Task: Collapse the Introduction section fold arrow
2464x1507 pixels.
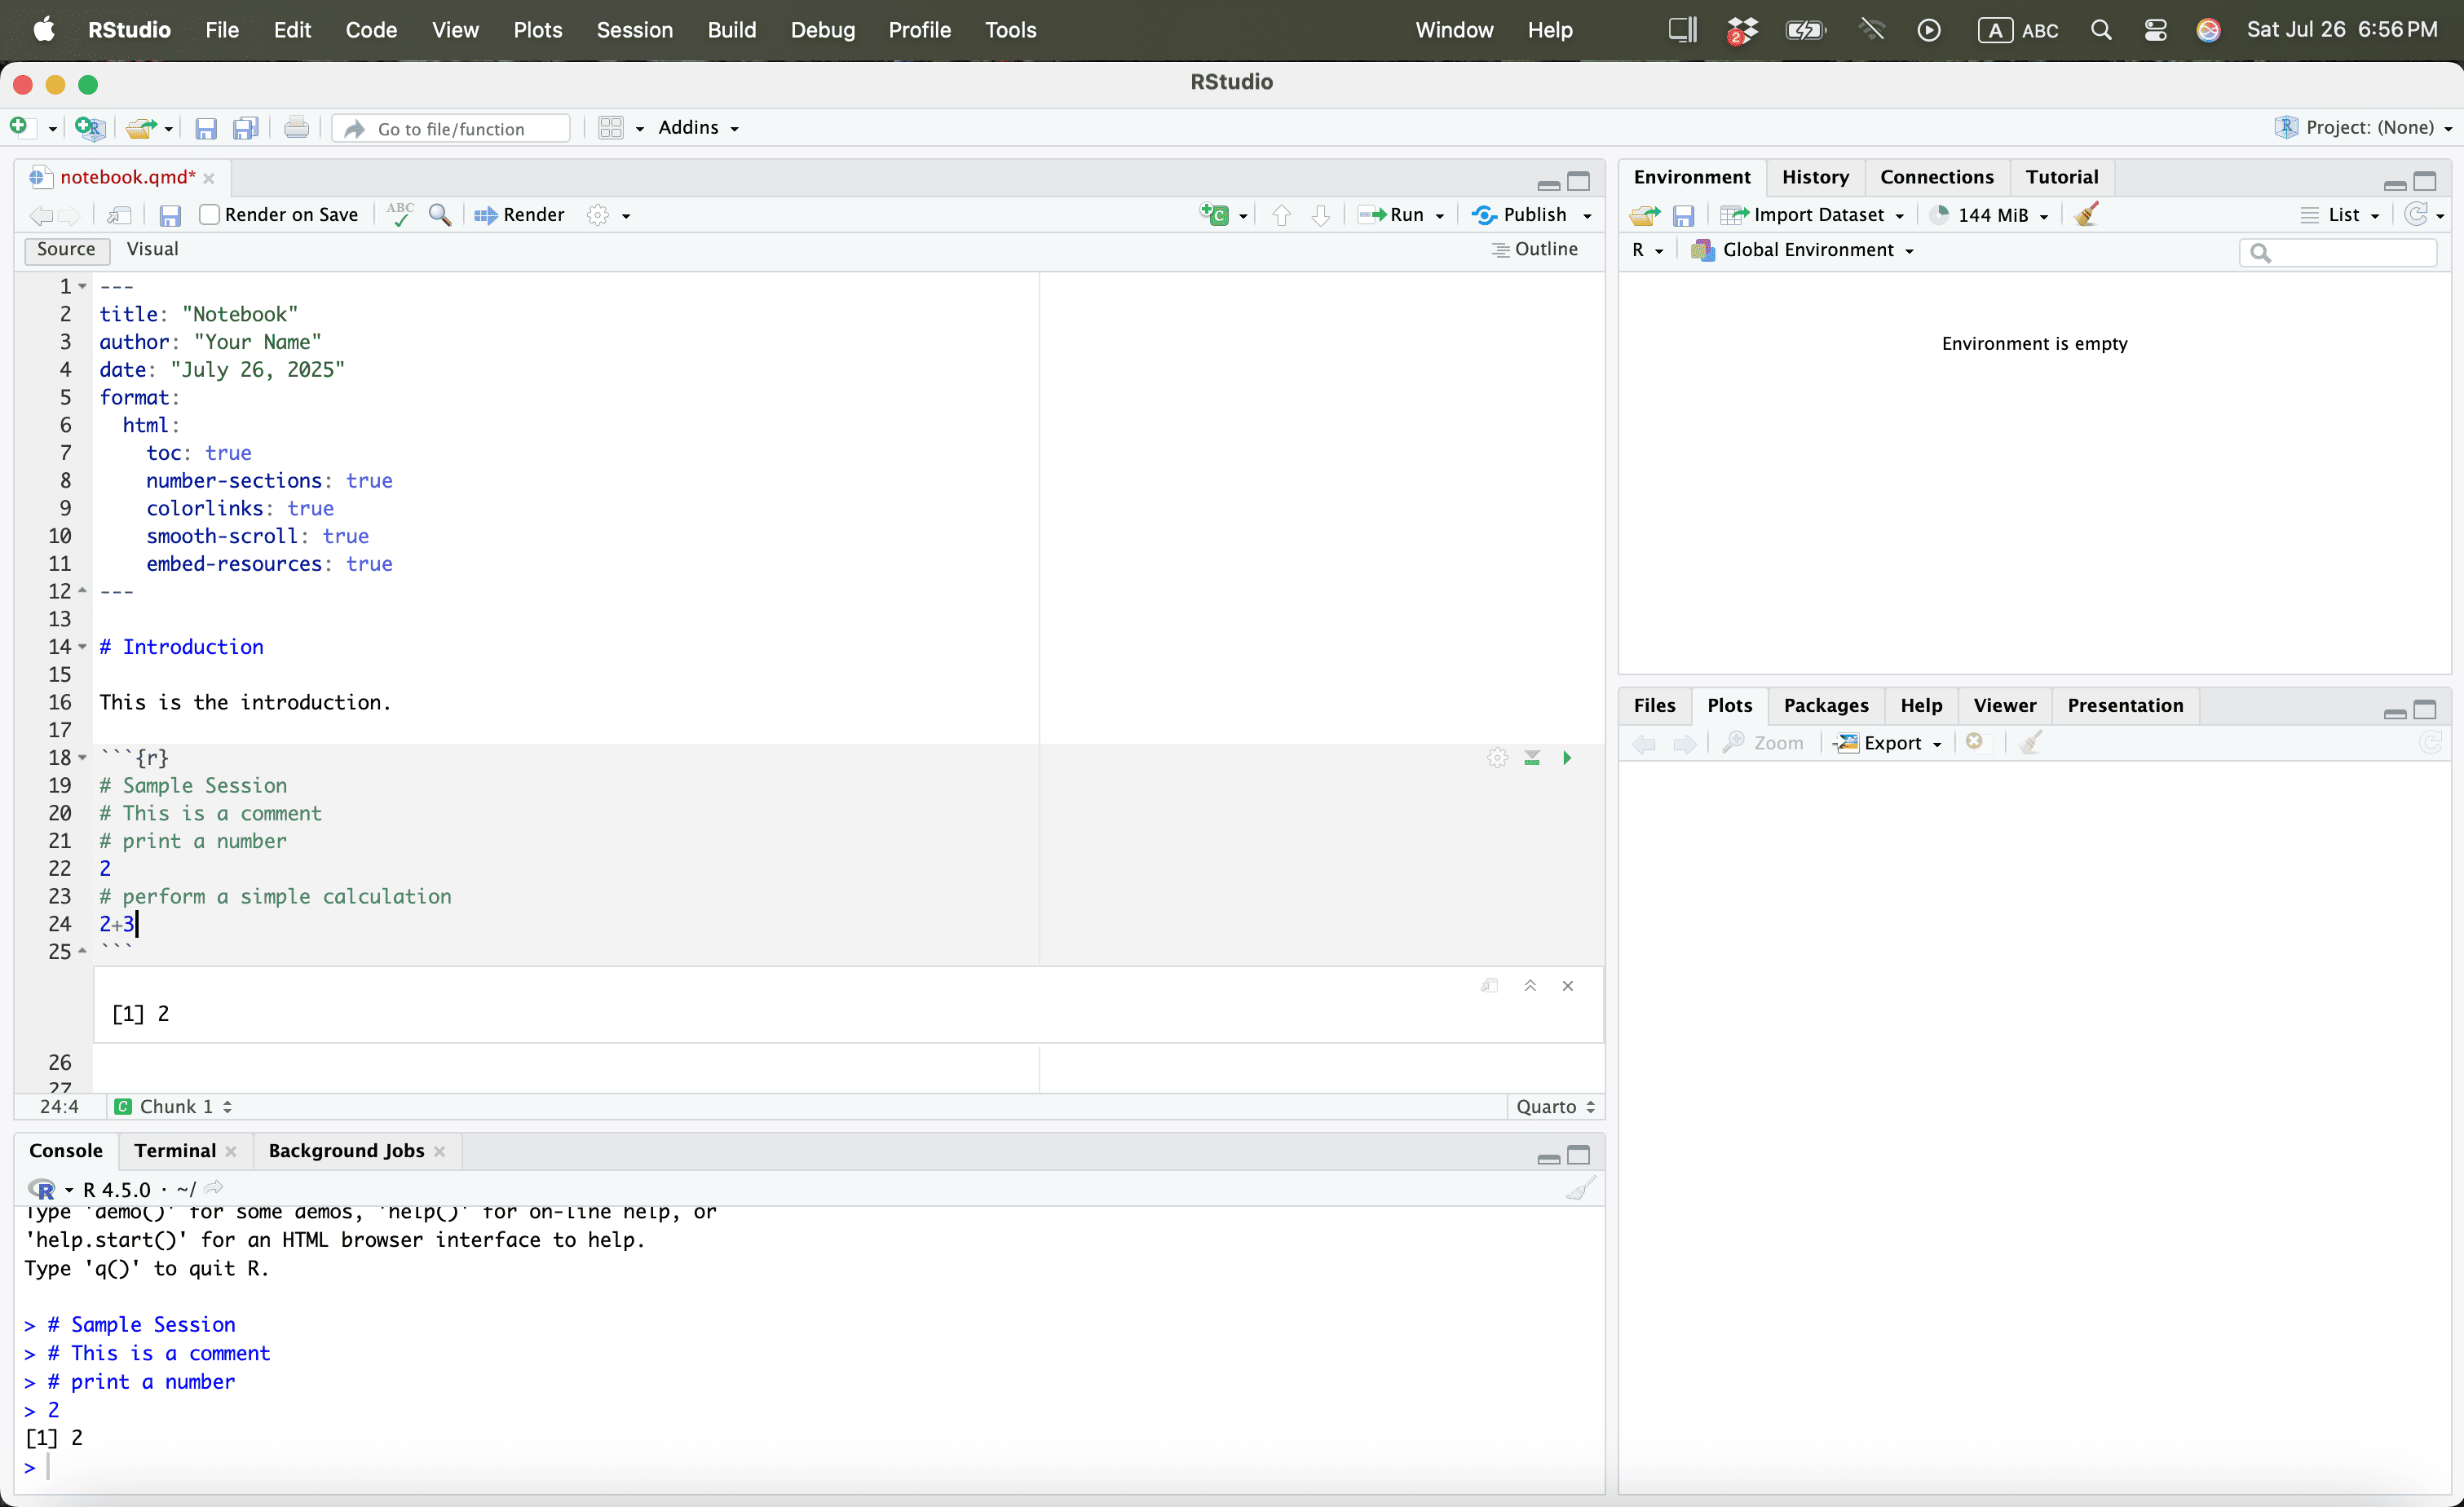Action: 83,647
